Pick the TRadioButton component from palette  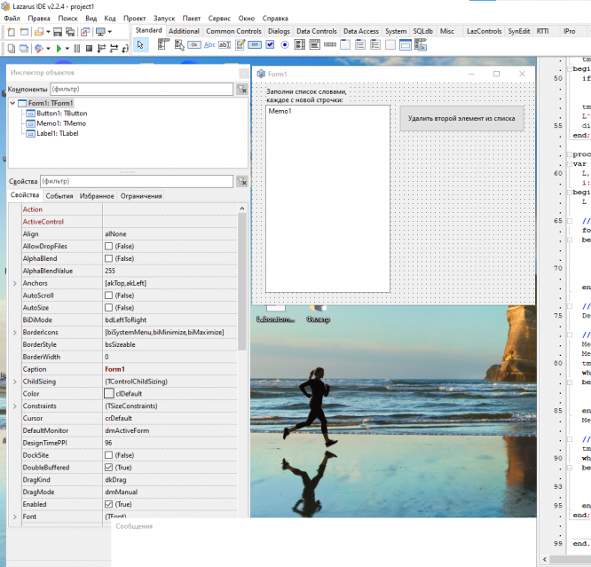(x=286, y=44)
